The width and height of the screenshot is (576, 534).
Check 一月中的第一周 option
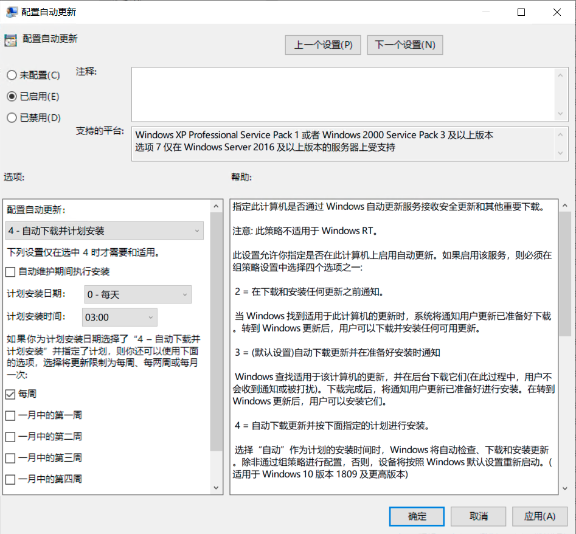[x=10, y=415]
